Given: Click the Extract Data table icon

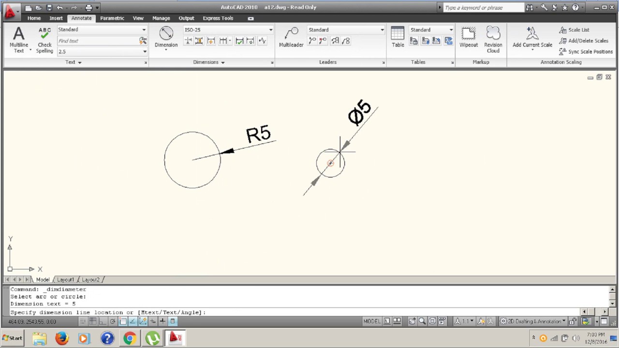Looking at the screenshot, I should tap(448, 41).
